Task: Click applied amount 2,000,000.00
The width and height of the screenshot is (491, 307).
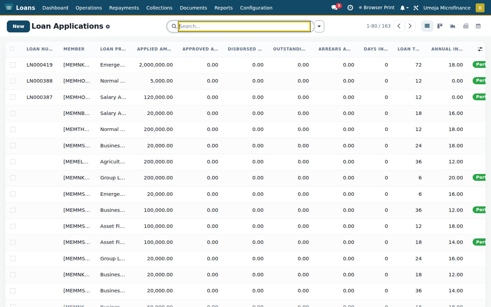Action: (156, 65)
